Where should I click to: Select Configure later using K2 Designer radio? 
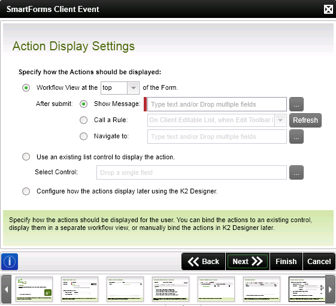coord(26,191)
